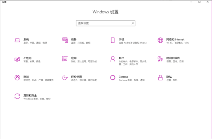The height and width of the screenshot is (139, 212).
Task: Maximize the 设置 window
Action: (199, 2)
